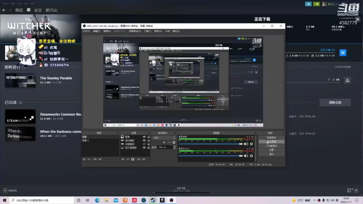The width and height of the screenshot is (363, 204).
Task: Open the 编辑(E) menu in OBS
Action: [97, 31]
